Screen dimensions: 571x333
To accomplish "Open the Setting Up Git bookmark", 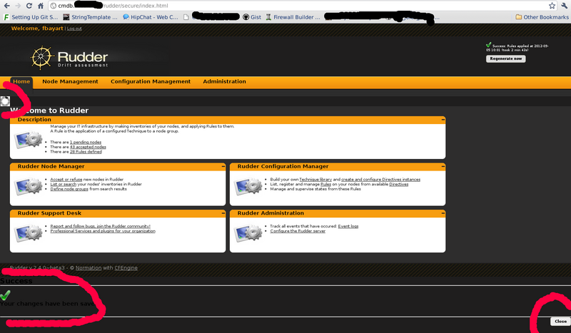I will (x=31, y=17).
